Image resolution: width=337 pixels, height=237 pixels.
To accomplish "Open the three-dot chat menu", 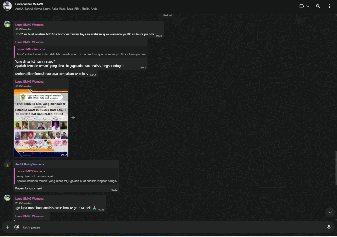I will (329, 6).
